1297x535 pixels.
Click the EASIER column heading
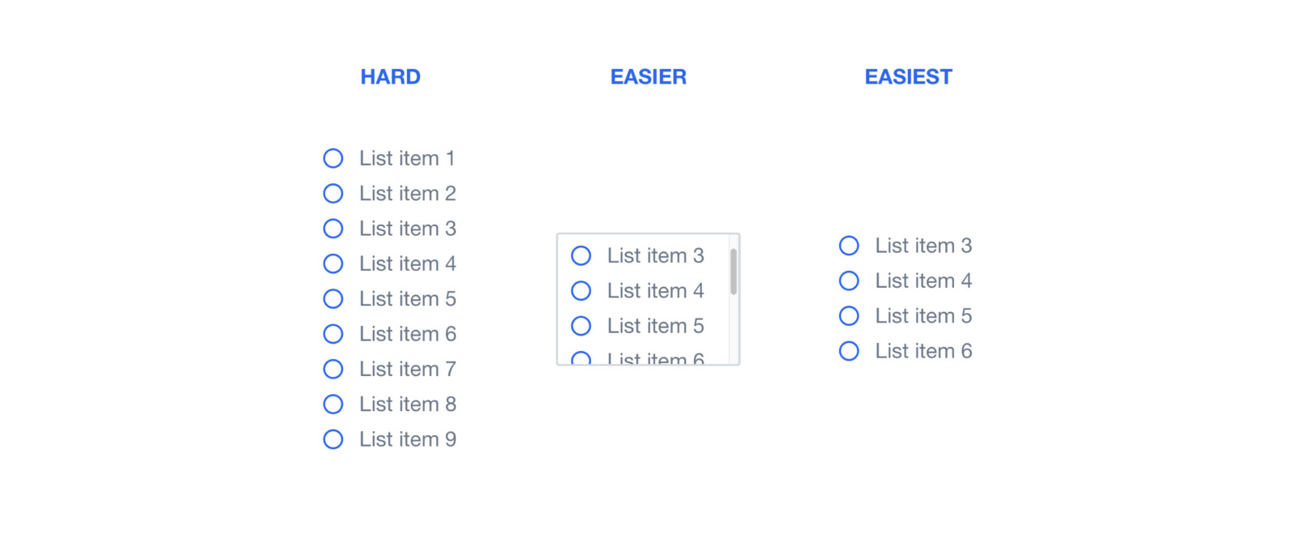click(x=648, y=77)
